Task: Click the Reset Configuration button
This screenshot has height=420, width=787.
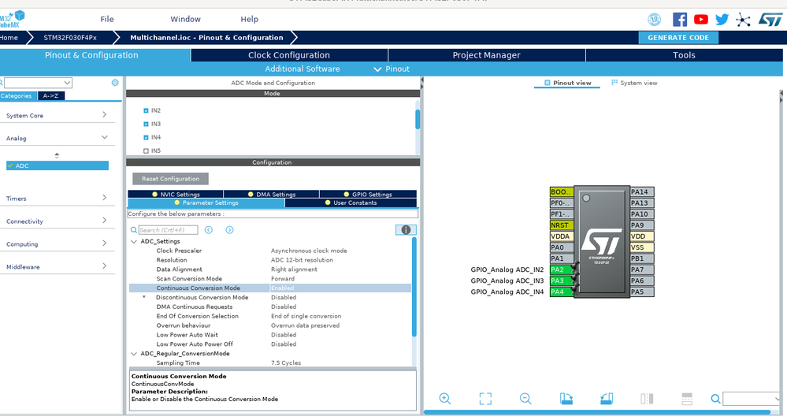Action: [x=171, y=179]
